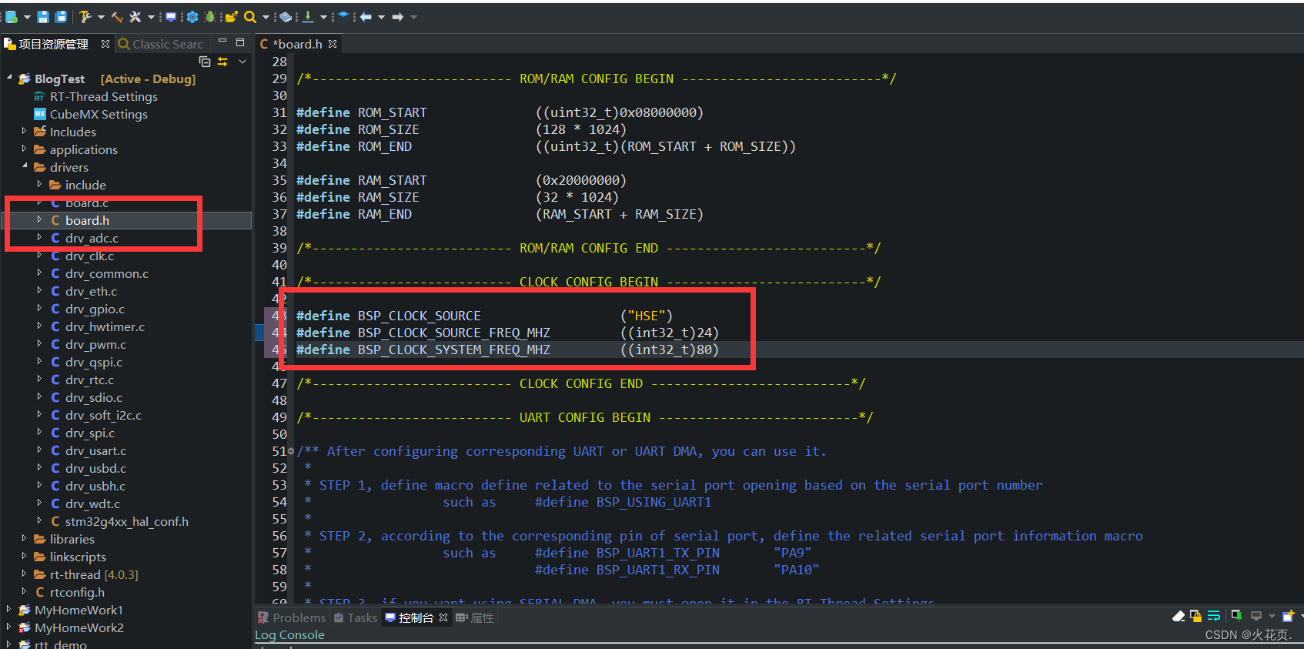
Task: Navigate back with the blue left arrow
Action: click(366, 17)
